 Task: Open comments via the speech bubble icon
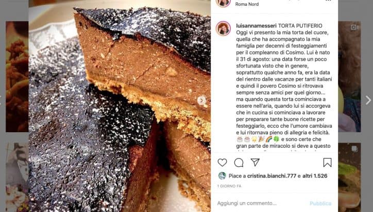[x=239, y=163]
